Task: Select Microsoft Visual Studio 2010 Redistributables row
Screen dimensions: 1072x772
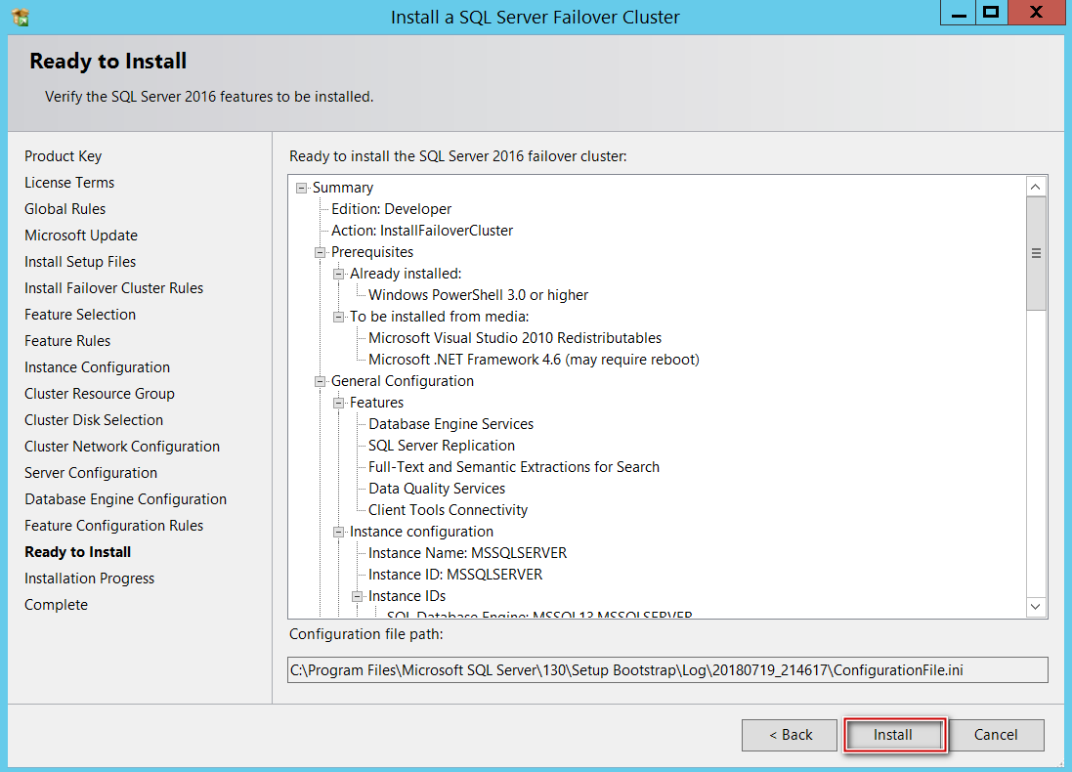Action: (x=515, y=338)
